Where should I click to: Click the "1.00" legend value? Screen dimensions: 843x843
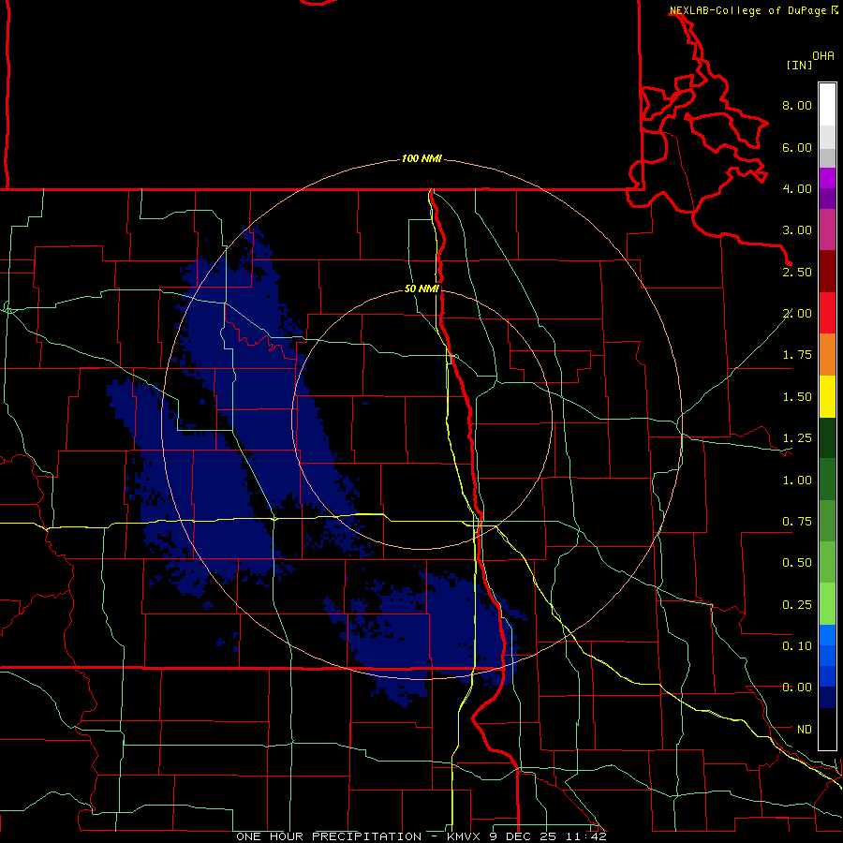point(797,481)
